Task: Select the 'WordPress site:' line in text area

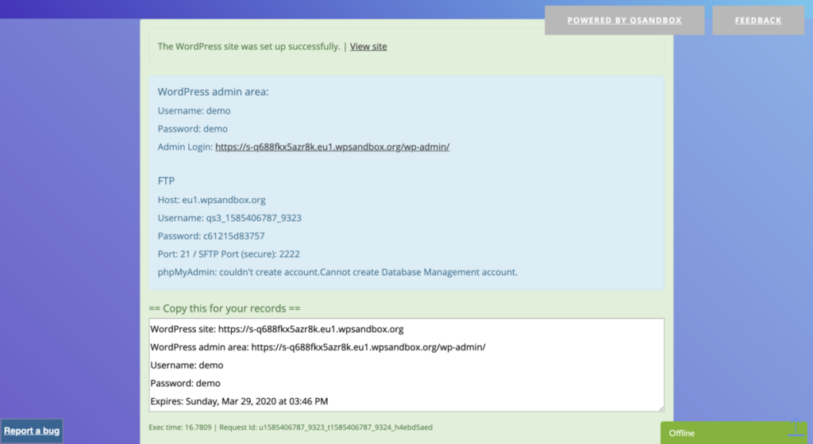Action: coord(277,329)
